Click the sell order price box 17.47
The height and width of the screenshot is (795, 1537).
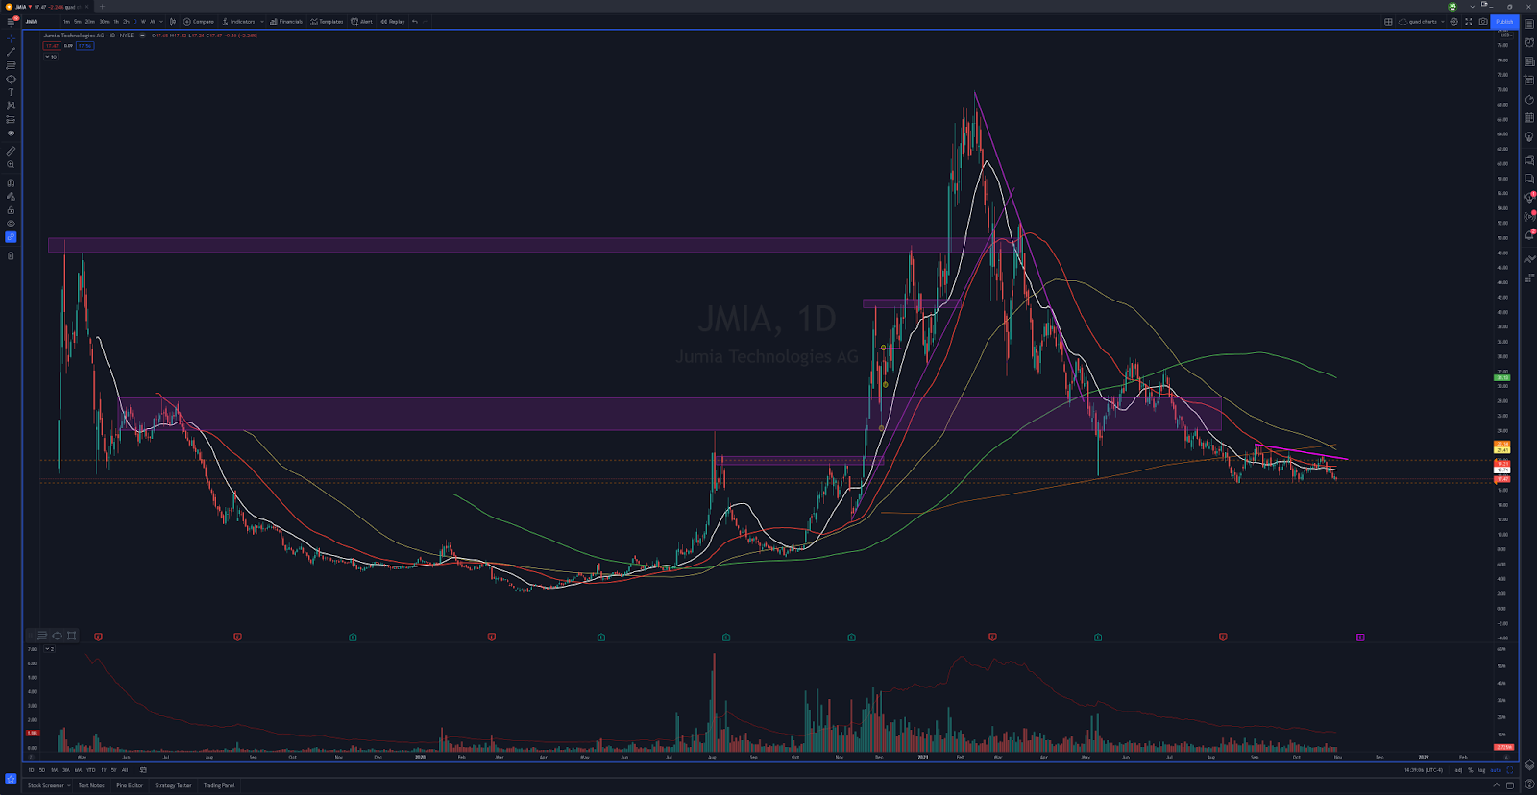coord(52,46)
